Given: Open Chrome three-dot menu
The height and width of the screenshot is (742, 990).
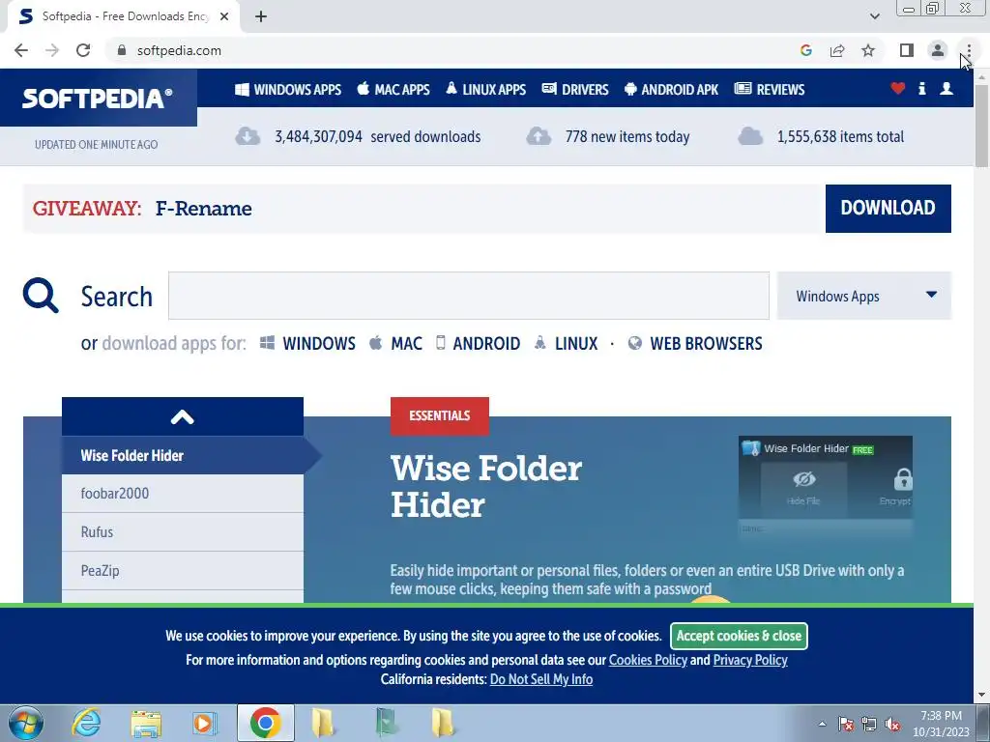Looking at the screenshot, I should pos(969,50).
